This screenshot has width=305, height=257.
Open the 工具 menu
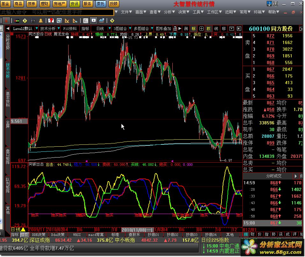click(198, 12)
